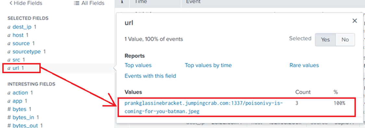Open the action interesting field

click(20, 93)
